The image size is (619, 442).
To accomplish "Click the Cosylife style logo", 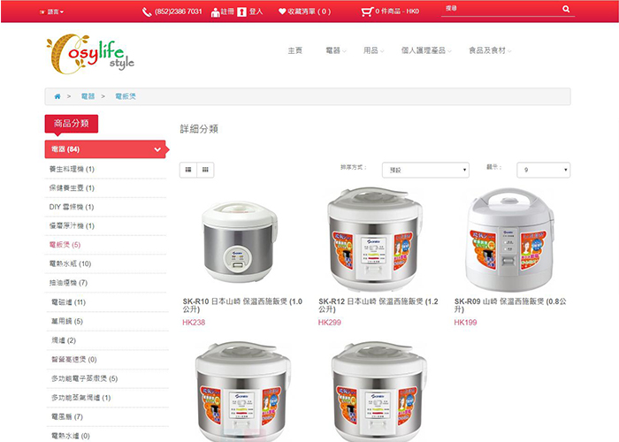I will pos(90,55).
